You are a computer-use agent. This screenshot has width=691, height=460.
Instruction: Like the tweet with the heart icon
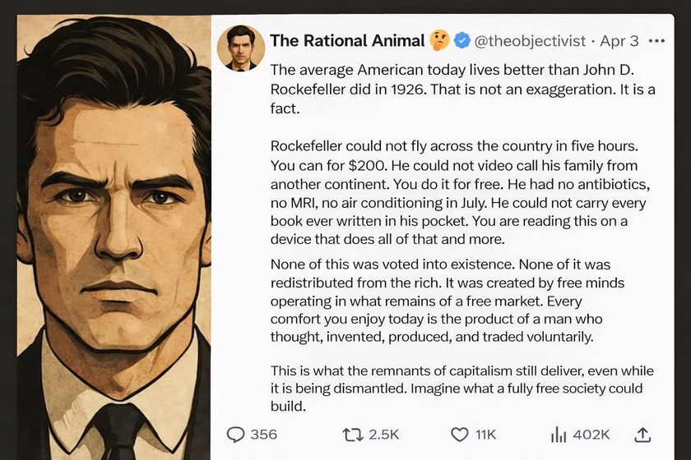tap(460, 434)
